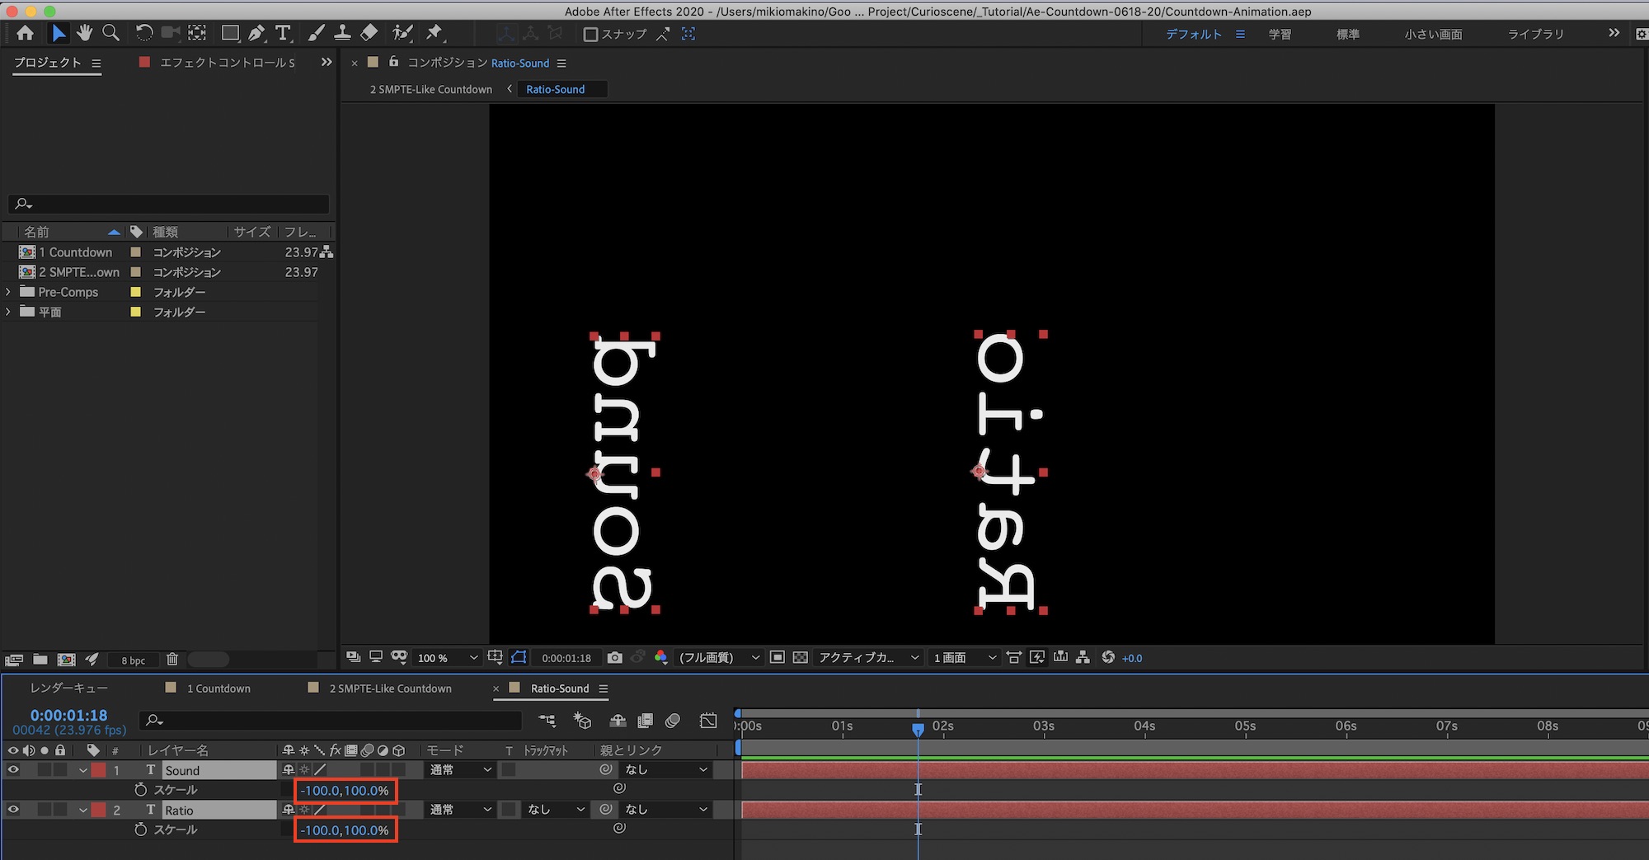
Task: Hide the Sound layer via eye icon
Action: coord(13,769)
